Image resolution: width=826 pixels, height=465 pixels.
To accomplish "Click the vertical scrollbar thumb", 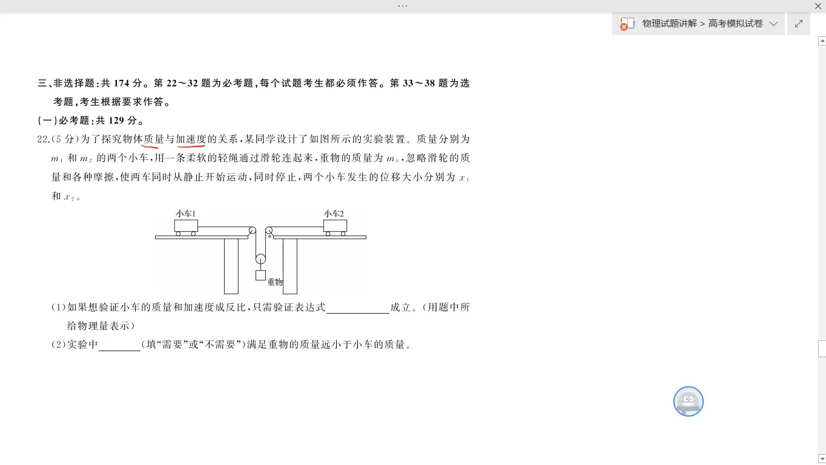I will click(822, 349).
